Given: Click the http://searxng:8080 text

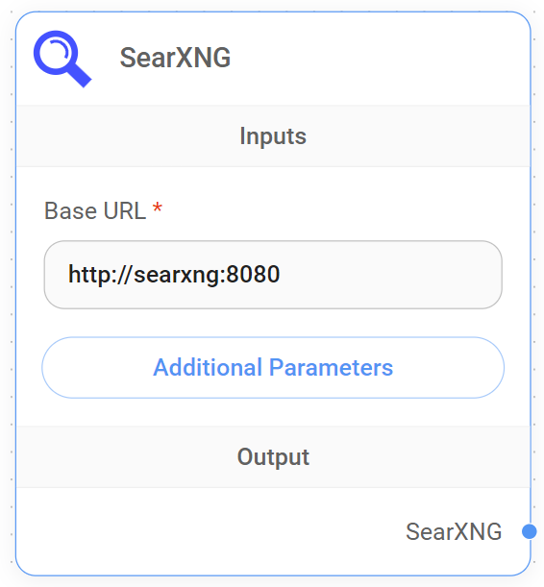Looking at the screenshot, I should (x=174, y=275).
